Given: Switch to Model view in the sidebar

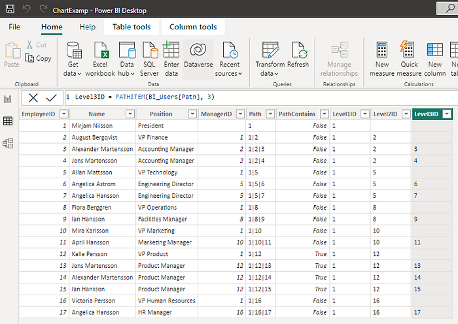Looking at the screenshot, I should coord(8,143).
